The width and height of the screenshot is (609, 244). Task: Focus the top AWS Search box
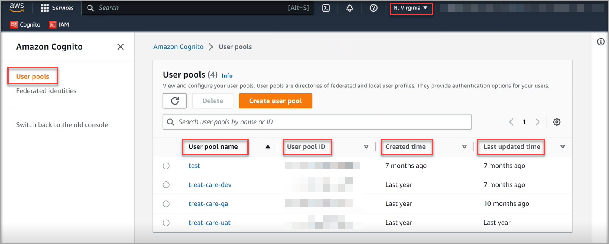pos(198,8)
